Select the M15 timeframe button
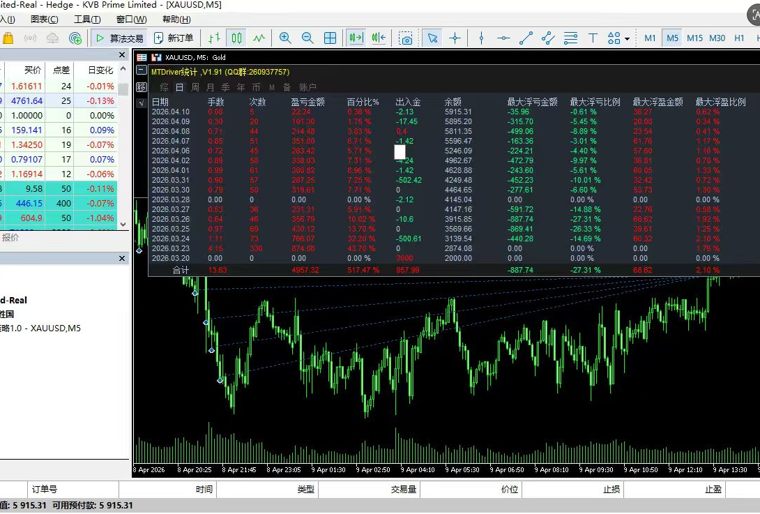This screenshot has height=514, width=760. [694, 38]
